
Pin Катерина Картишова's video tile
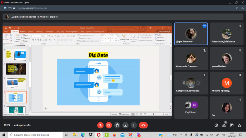pyautogui.click(x=184, y=83)
